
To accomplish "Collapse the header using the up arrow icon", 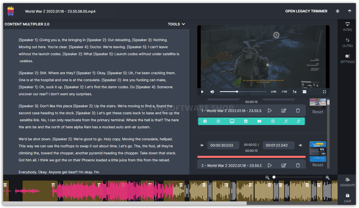I will coord(350,11).
